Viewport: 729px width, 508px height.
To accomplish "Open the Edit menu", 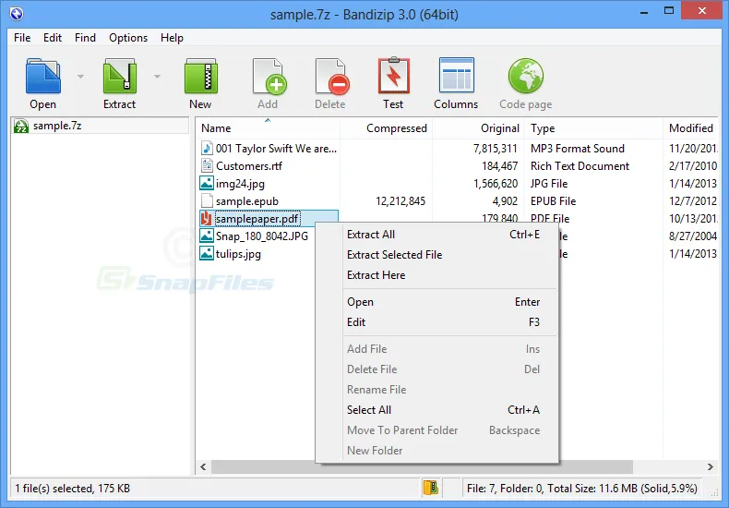I will (x=53, y=38).
